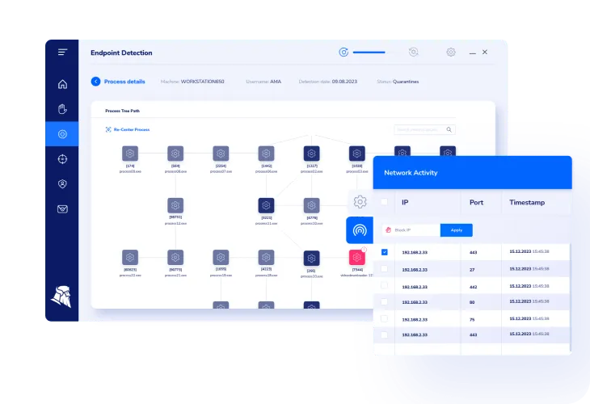
Task: Sort by the Timestamp column header
Action: pos(527,202)
